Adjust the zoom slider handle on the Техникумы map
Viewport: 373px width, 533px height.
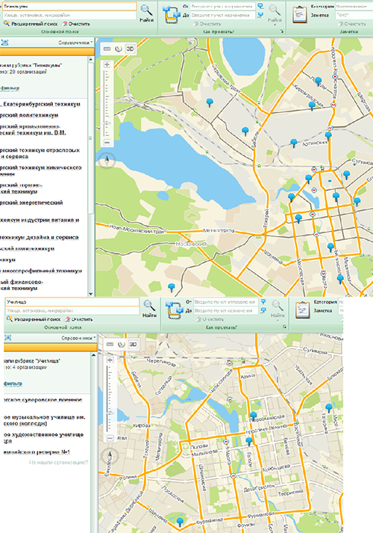107,123
